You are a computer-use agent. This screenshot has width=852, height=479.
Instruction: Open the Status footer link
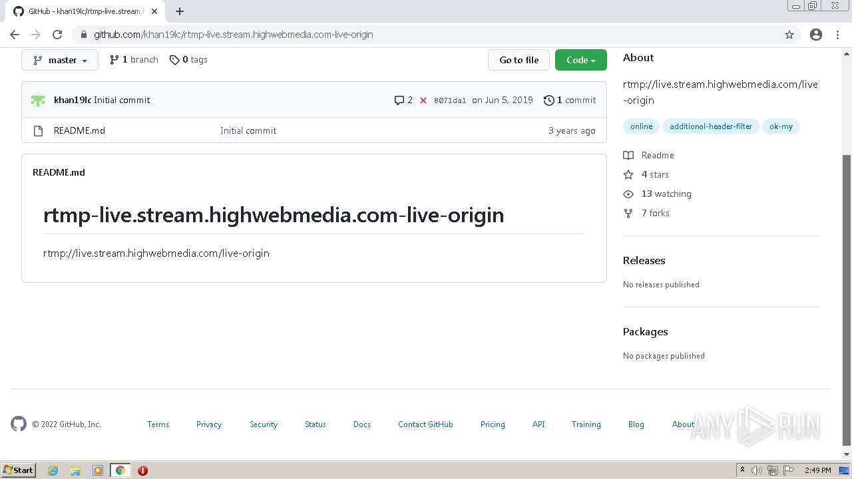coord(316,424)
